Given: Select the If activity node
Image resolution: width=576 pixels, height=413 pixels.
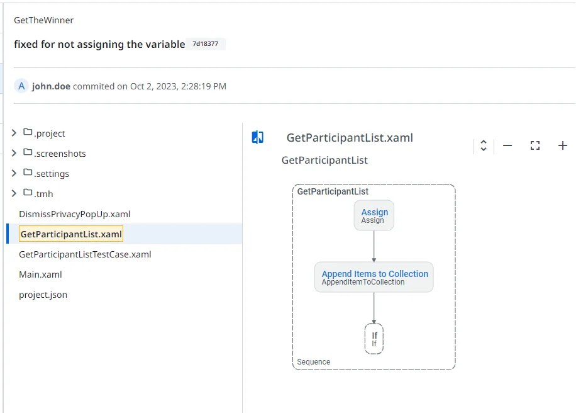Looking at the screenshot, I should pos(374,338).
